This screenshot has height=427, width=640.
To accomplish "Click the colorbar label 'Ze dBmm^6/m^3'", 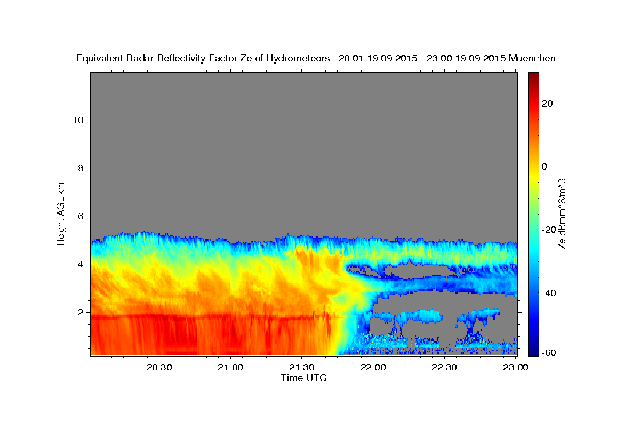I will pyautogui.click(x=562, y=213).
